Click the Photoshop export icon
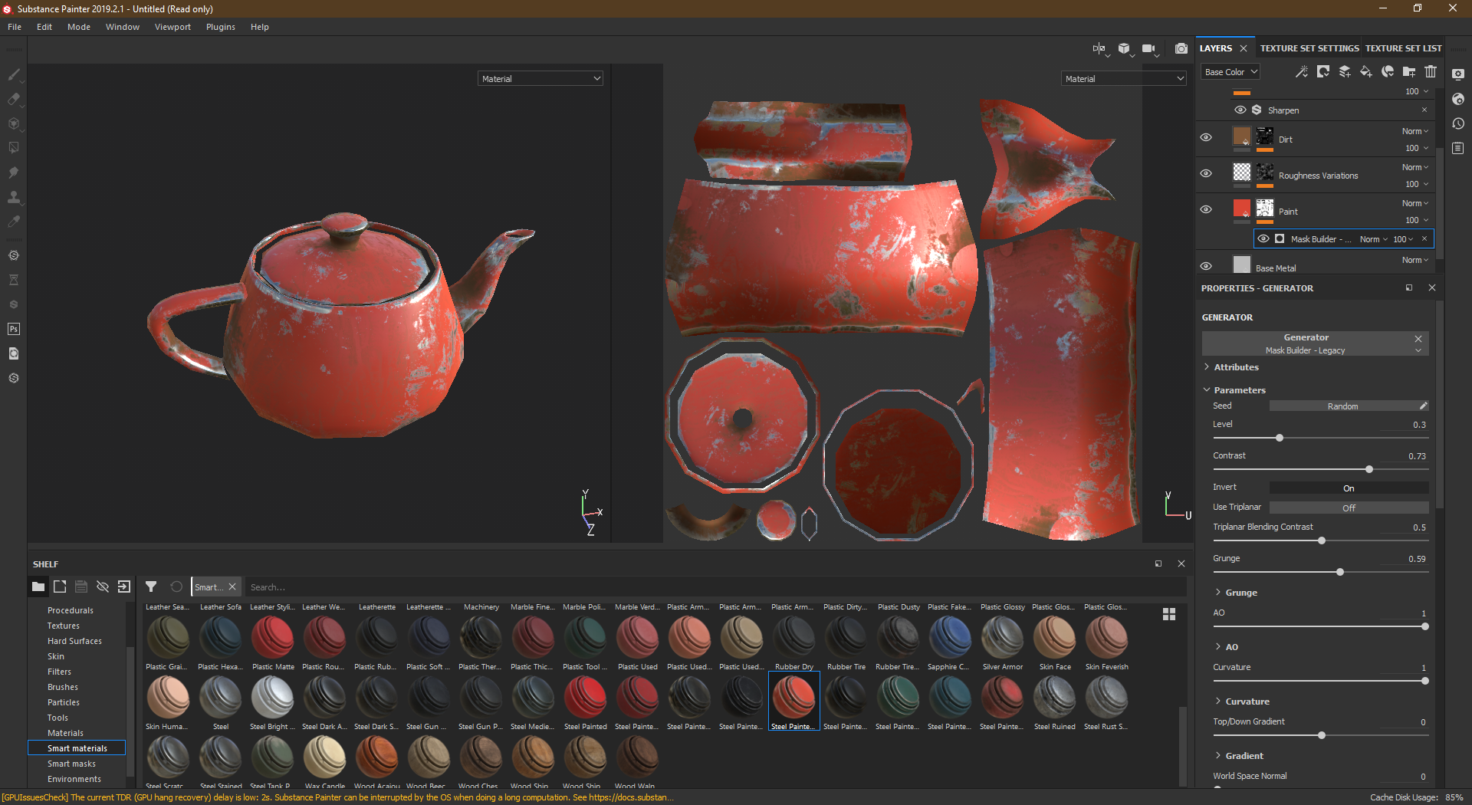Viewport: 1472px width, 805px height. tap(14, 329)
